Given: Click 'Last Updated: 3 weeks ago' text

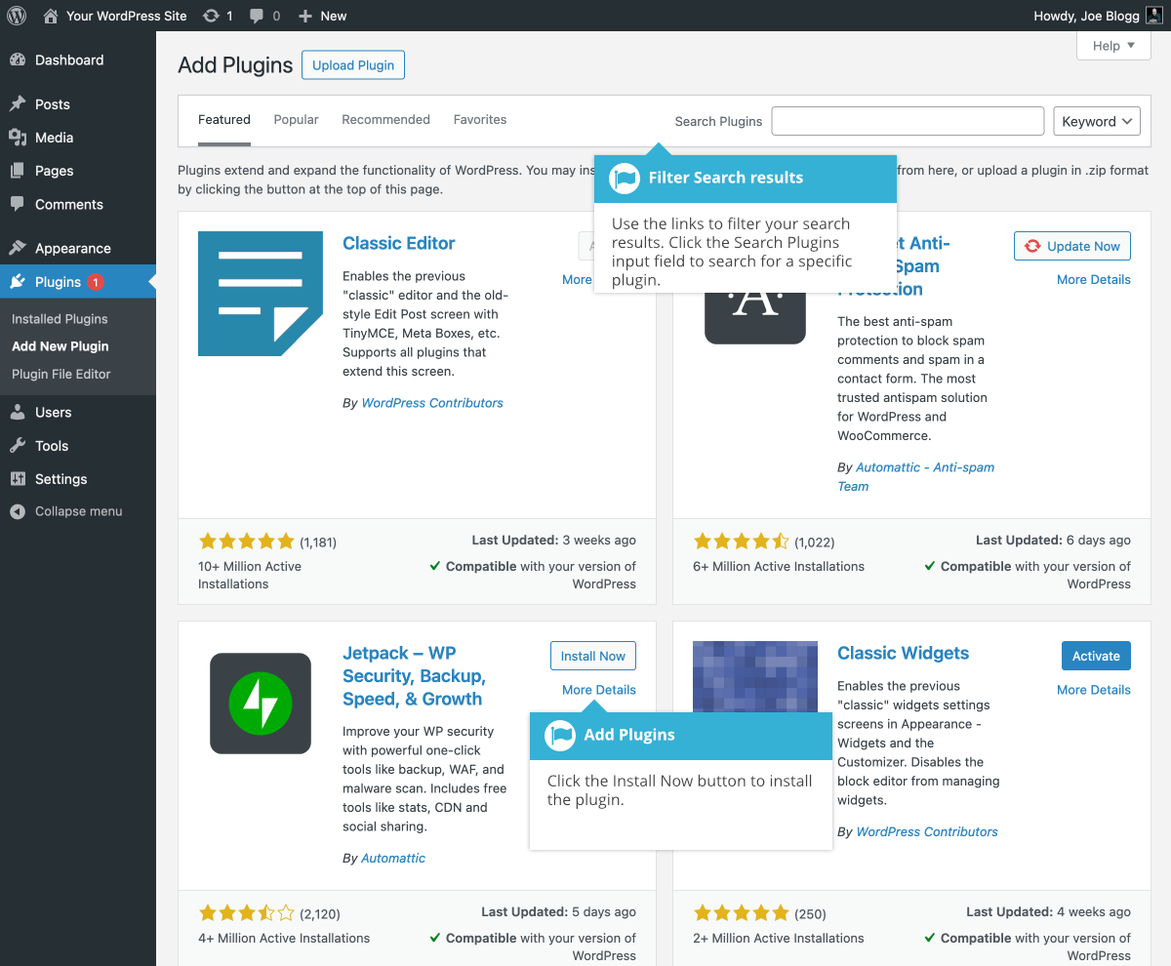Looking at the screenshot, I should [x=553, y=541].
